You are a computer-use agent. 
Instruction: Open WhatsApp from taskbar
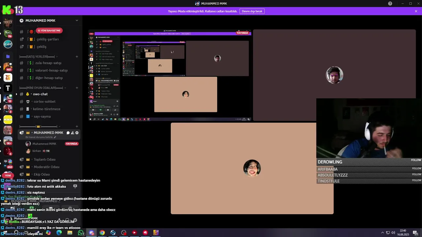tap(81, 233)
